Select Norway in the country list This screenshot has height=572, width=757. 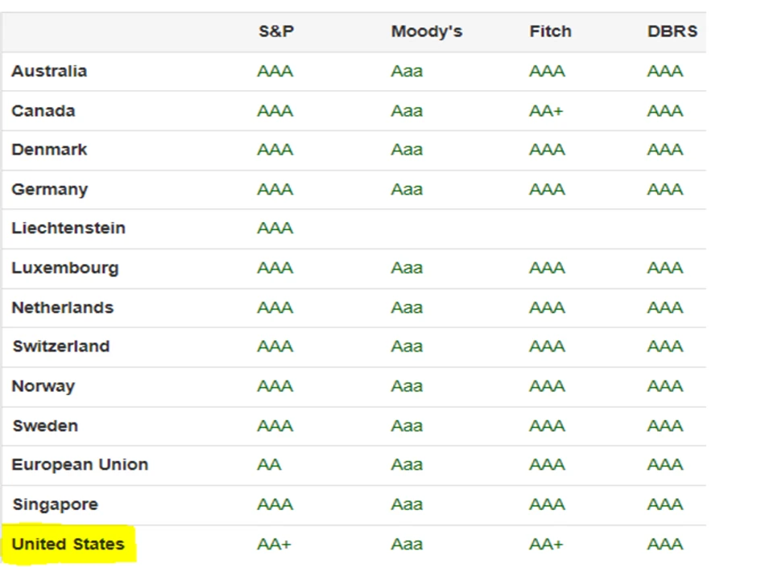[43, 386]
